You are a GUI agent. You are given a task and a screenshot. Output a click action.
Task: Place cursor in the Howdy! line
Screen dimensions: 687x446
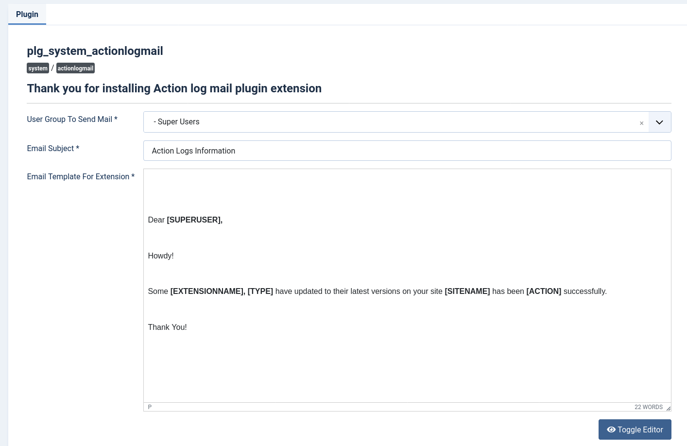coord(161,256)
